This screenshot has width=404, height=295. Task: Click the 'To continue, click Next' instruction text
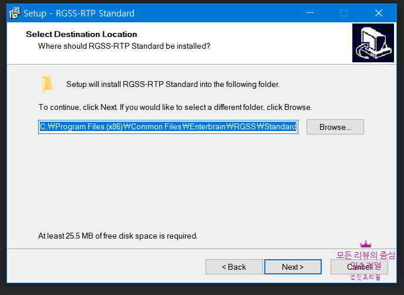[x=175, y=108]
